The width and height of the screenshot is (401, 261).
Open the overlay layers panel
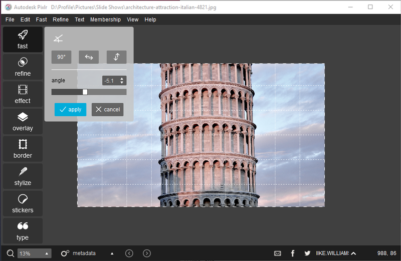click(23, 122)
